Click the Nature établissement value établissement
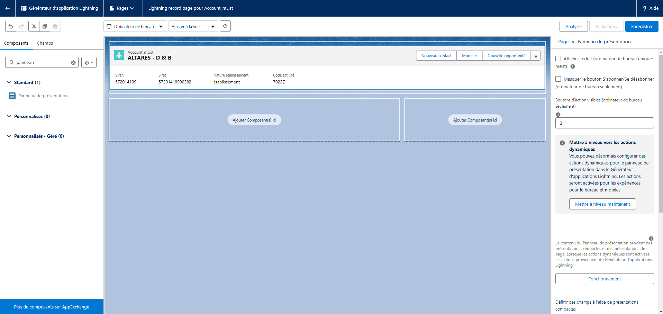Viewport: 663px width, 314px height. (x=227, y=82)
